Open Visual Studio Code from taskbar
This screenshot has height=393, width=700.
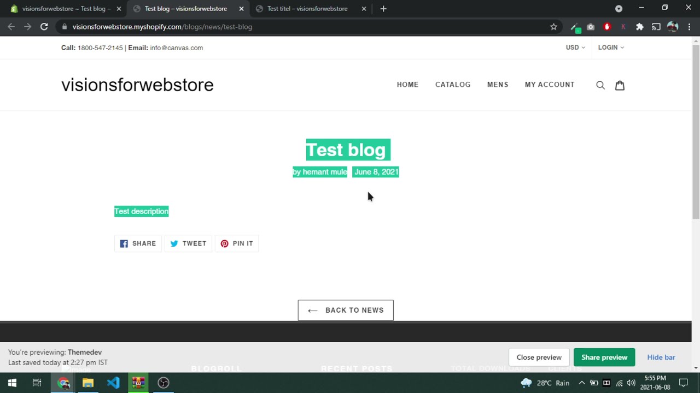[113, 383]
